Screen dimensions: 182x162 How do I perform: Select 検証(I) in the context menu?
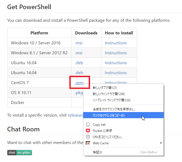[123, 152]
